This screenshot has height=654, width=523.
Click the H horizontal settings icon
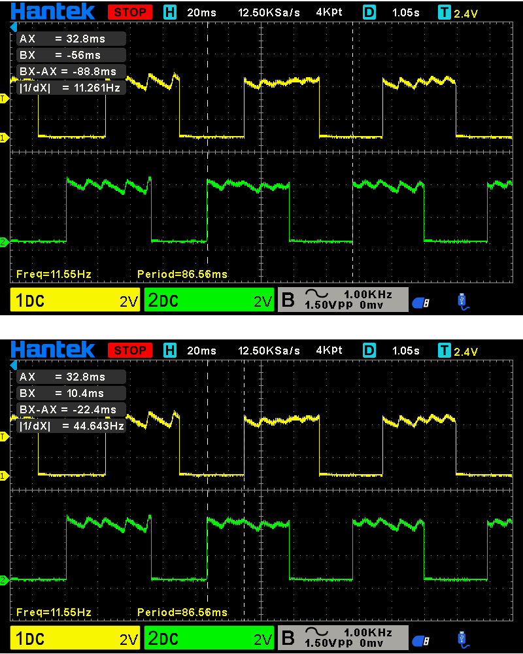(170, 11)
